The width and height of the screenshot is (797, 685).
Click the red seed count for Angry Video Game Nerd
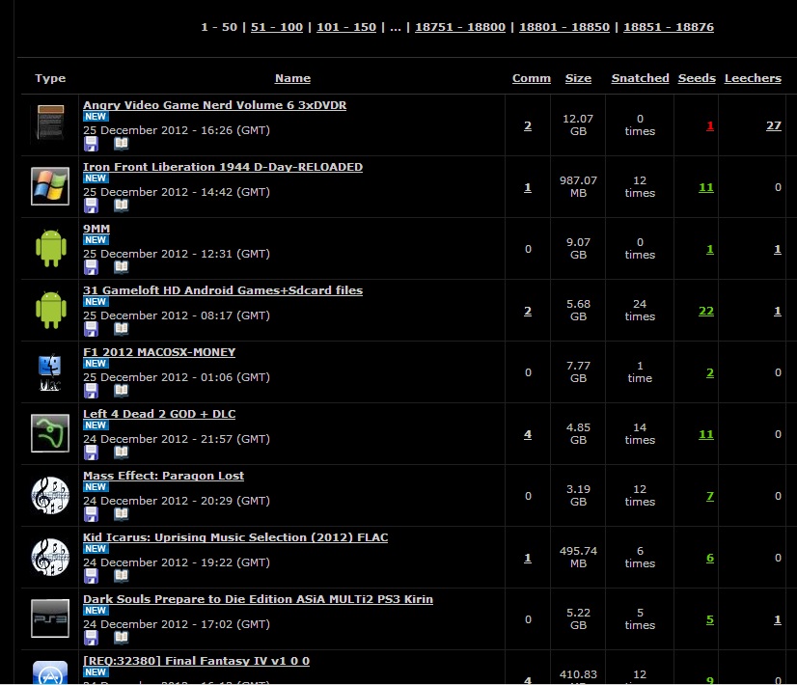710,125
